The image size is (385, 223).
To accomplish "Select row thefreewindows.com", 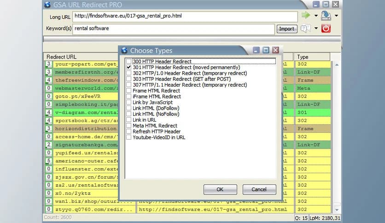I will [x=86, y=80].
